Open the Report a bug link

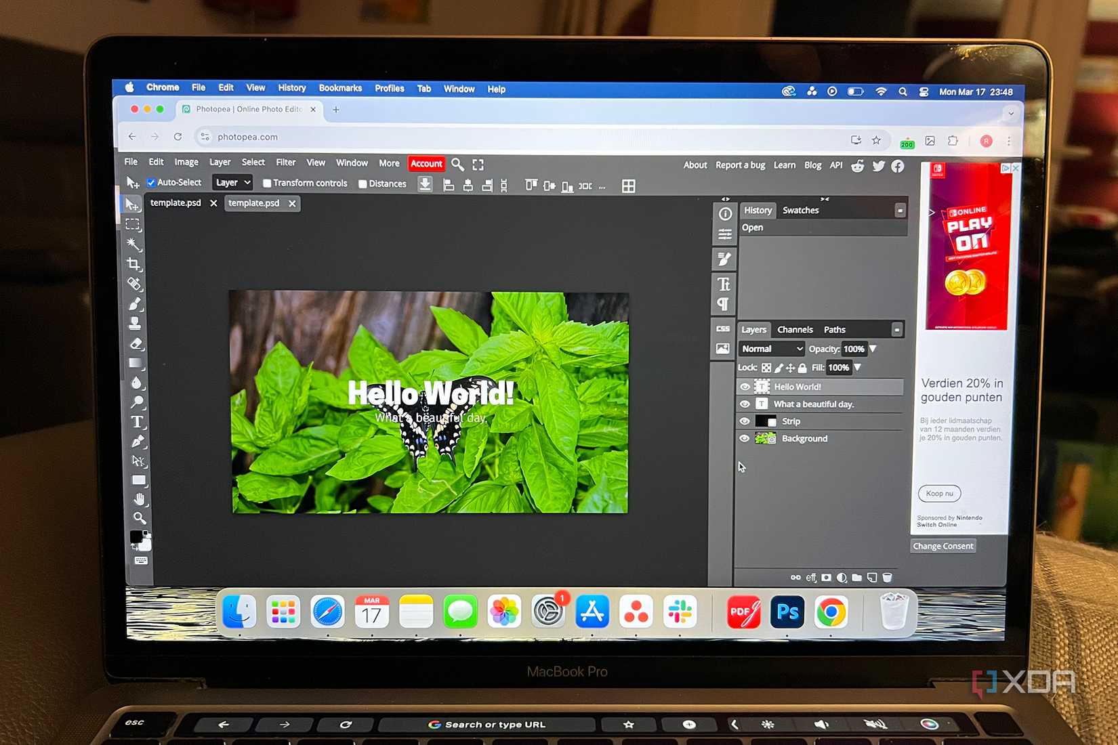coord(740,165)
